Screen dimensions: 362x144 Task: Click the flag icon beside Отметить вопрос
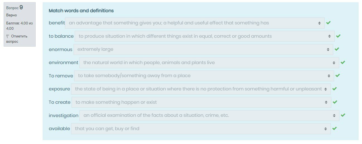[8, 36]
